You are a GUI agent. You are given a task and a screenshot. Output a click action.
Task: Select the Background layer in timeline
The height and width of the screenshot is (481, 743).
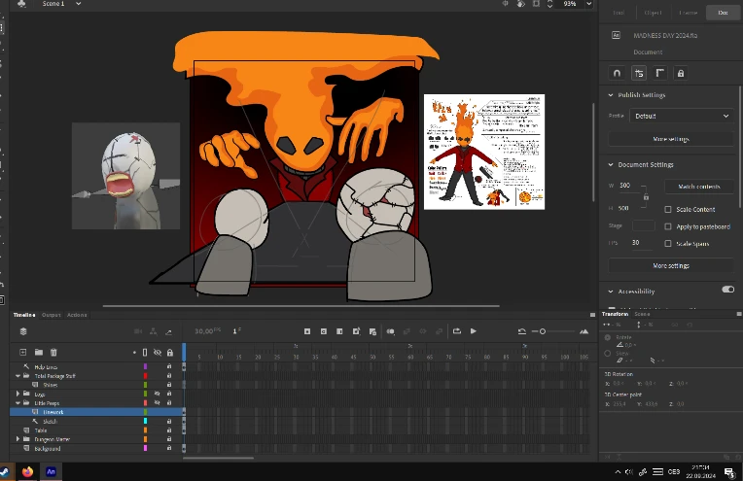(x=49, y=448)
